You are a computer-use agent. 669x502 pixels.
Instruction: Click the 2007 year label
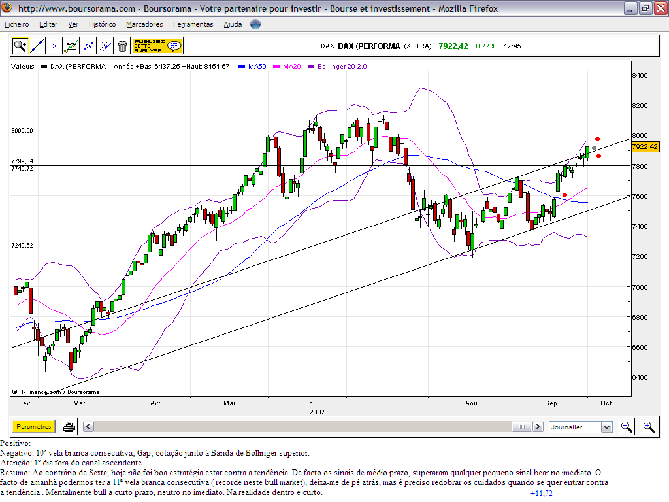pyautogui.click(x=317, y=412)
